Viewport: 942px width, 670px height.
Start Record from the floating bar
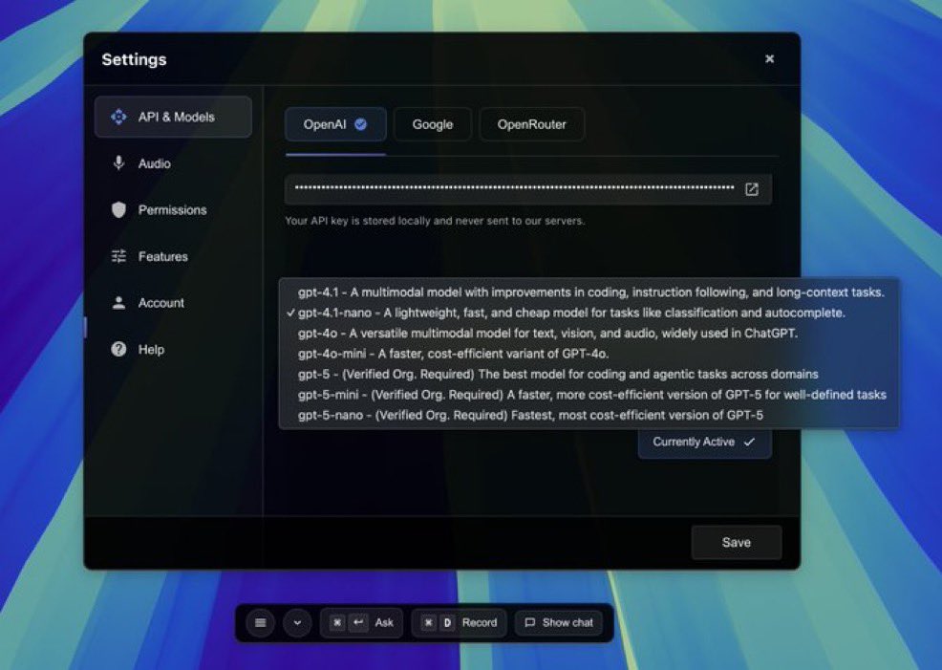[x=460, y=622]
